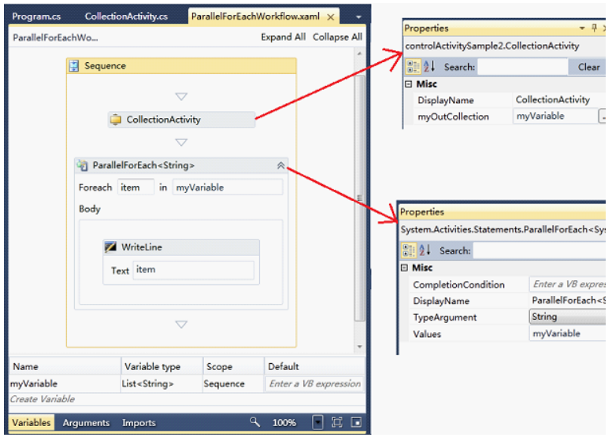Click the drop triangle below ParallelForEach
The image size is (612, 441).
pyautogui.click(x=181, y=324)
